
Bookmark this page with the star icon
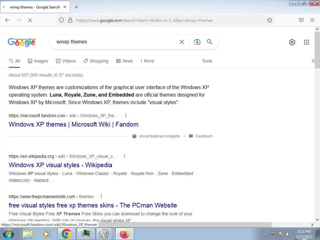point(270,20)
